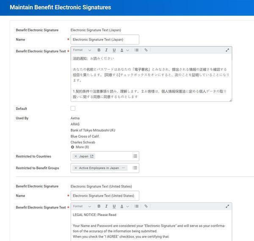Click the Used By label

pos(22,118)
